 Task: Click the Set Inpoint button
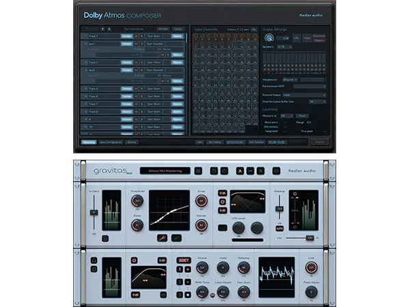(x=215, y=143)
